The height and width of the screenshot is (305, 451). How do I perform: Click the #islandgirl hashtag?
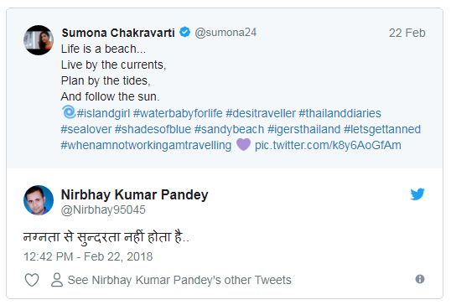coord(104,113)
